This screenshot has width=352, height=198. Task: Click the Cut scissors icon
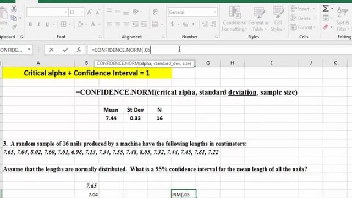(x=14, y=9)
